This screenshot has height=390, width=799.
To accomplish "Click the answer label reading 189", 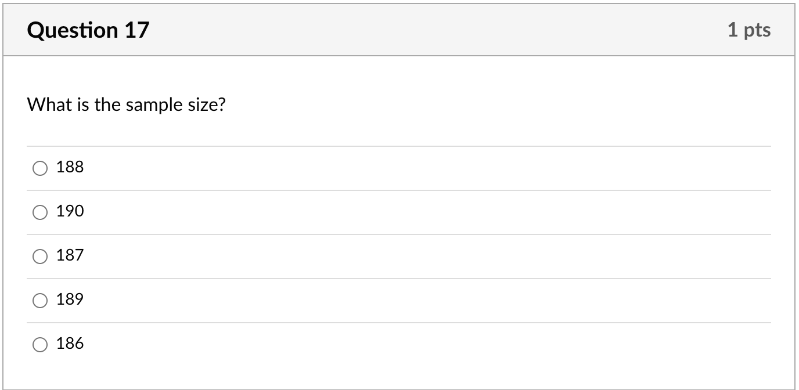I will [69, 300].
